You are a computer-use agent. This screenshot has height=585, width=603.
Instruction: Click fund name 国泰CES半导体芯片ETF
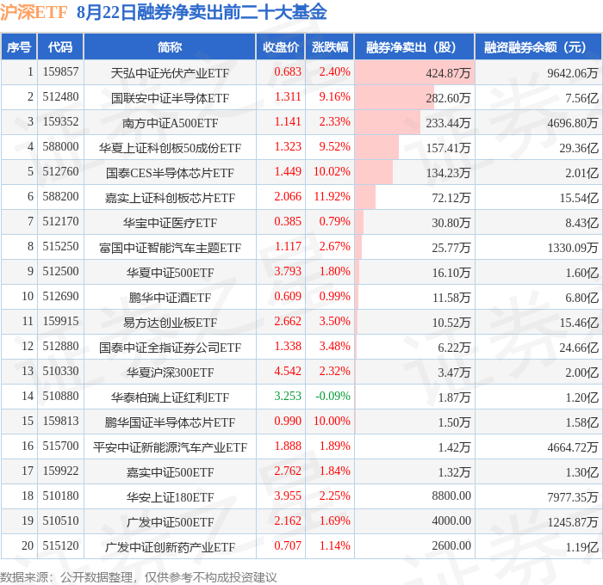pyautogui.click(x=170, y=173)
